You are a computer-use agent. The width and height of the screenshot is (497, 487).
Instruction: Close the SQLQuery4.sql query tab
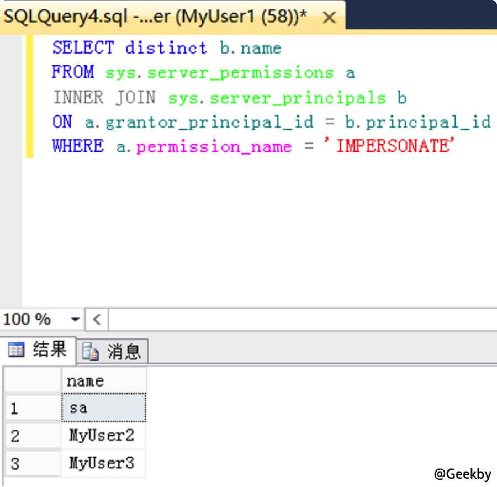click(329, 17)
